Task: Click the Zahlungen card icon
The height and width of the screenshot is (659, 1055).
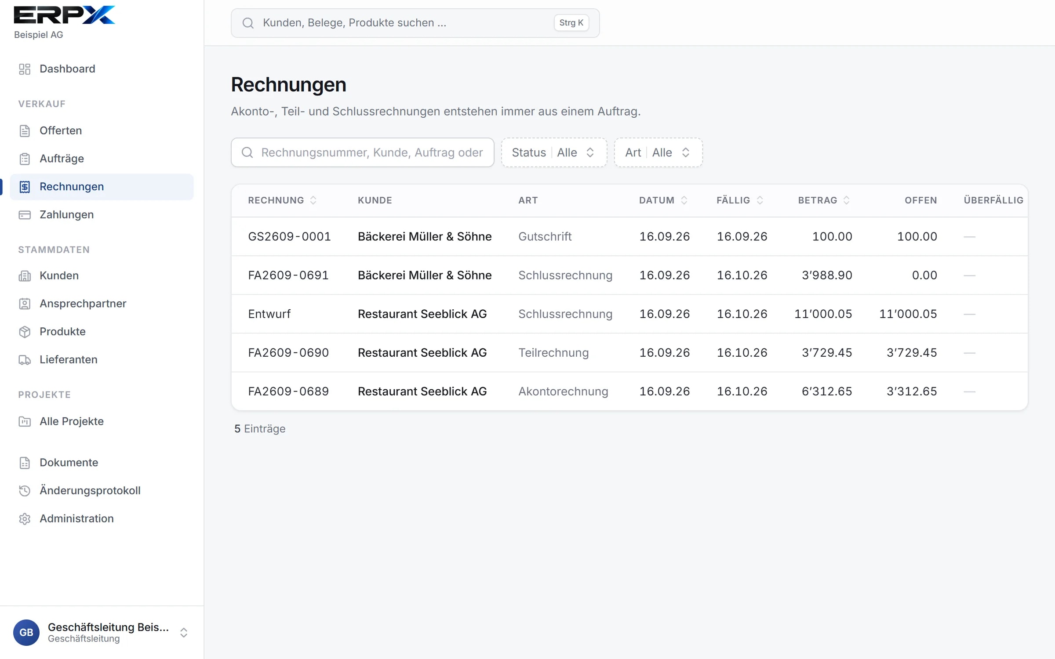Action: point(25,215)
